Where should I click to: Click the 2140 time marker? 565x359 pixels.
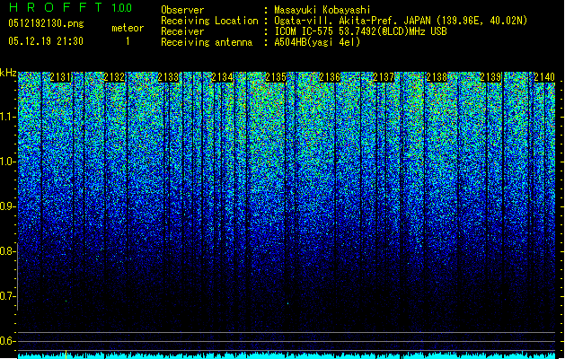click(x=544, y=77)
